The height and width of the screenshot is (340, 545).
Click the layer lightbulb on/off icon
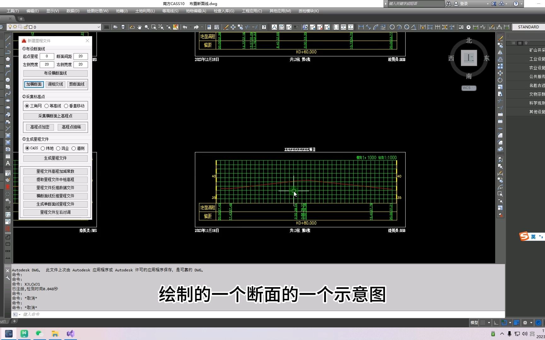coord(10,27)
